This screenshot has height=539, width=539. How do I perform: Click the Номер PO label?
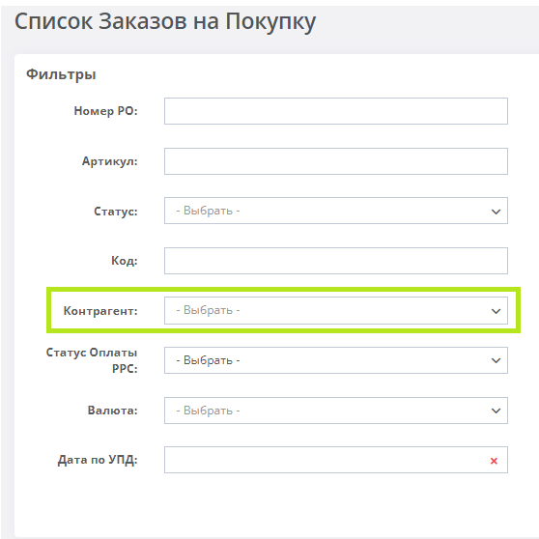click(105, 111)
